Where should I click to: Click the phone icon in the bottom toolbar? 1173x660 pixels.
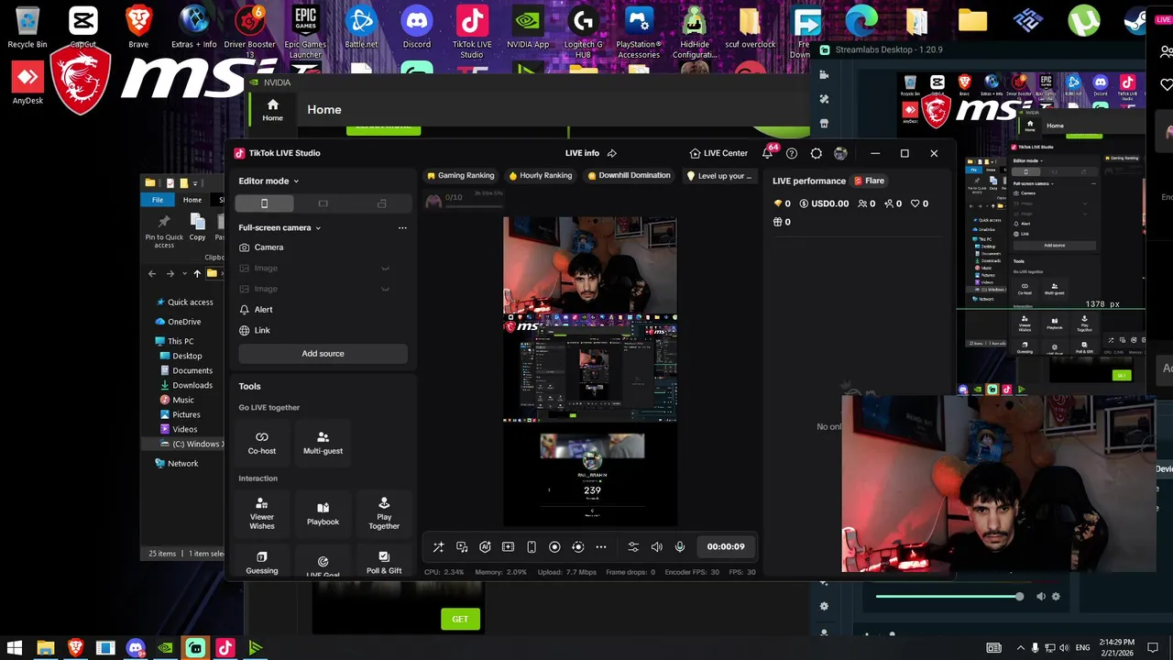pyautogui.click(x=532, y=547)
